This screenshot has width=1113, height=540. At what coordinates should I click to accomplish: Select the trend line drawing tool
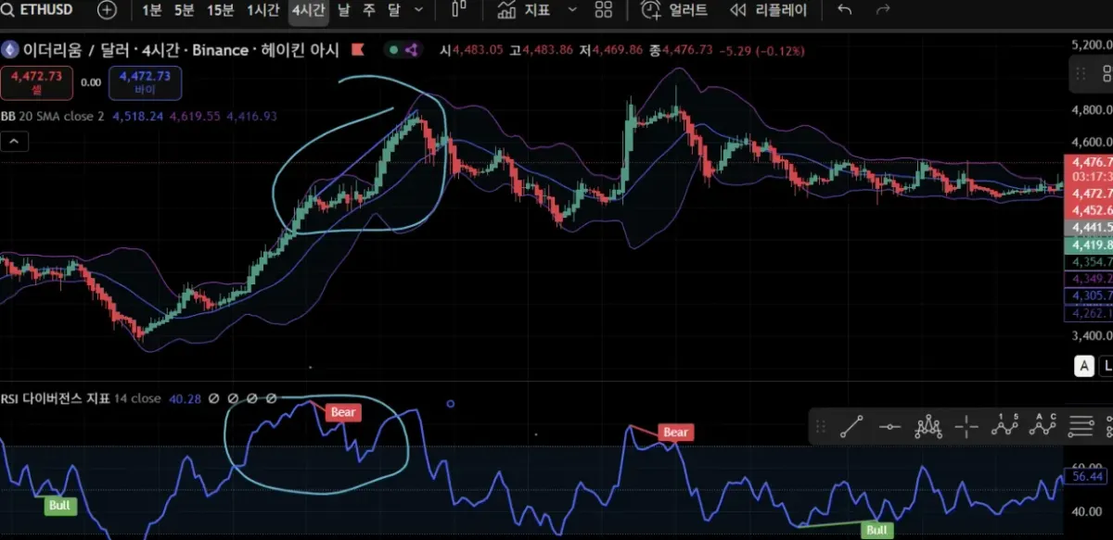pyautogui.click(x=851, y=426)
